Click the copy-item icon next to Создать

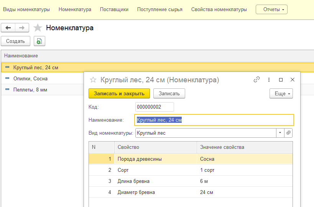click(39, 41)
